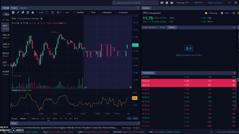Select the Chart tab above the chart toolbar
Screen dimensions: 239x134
(x=14, y=8)
